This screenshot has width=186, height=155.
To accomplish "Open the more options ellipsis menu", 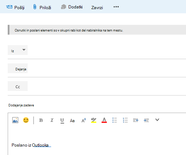I will tap(116, 7).
